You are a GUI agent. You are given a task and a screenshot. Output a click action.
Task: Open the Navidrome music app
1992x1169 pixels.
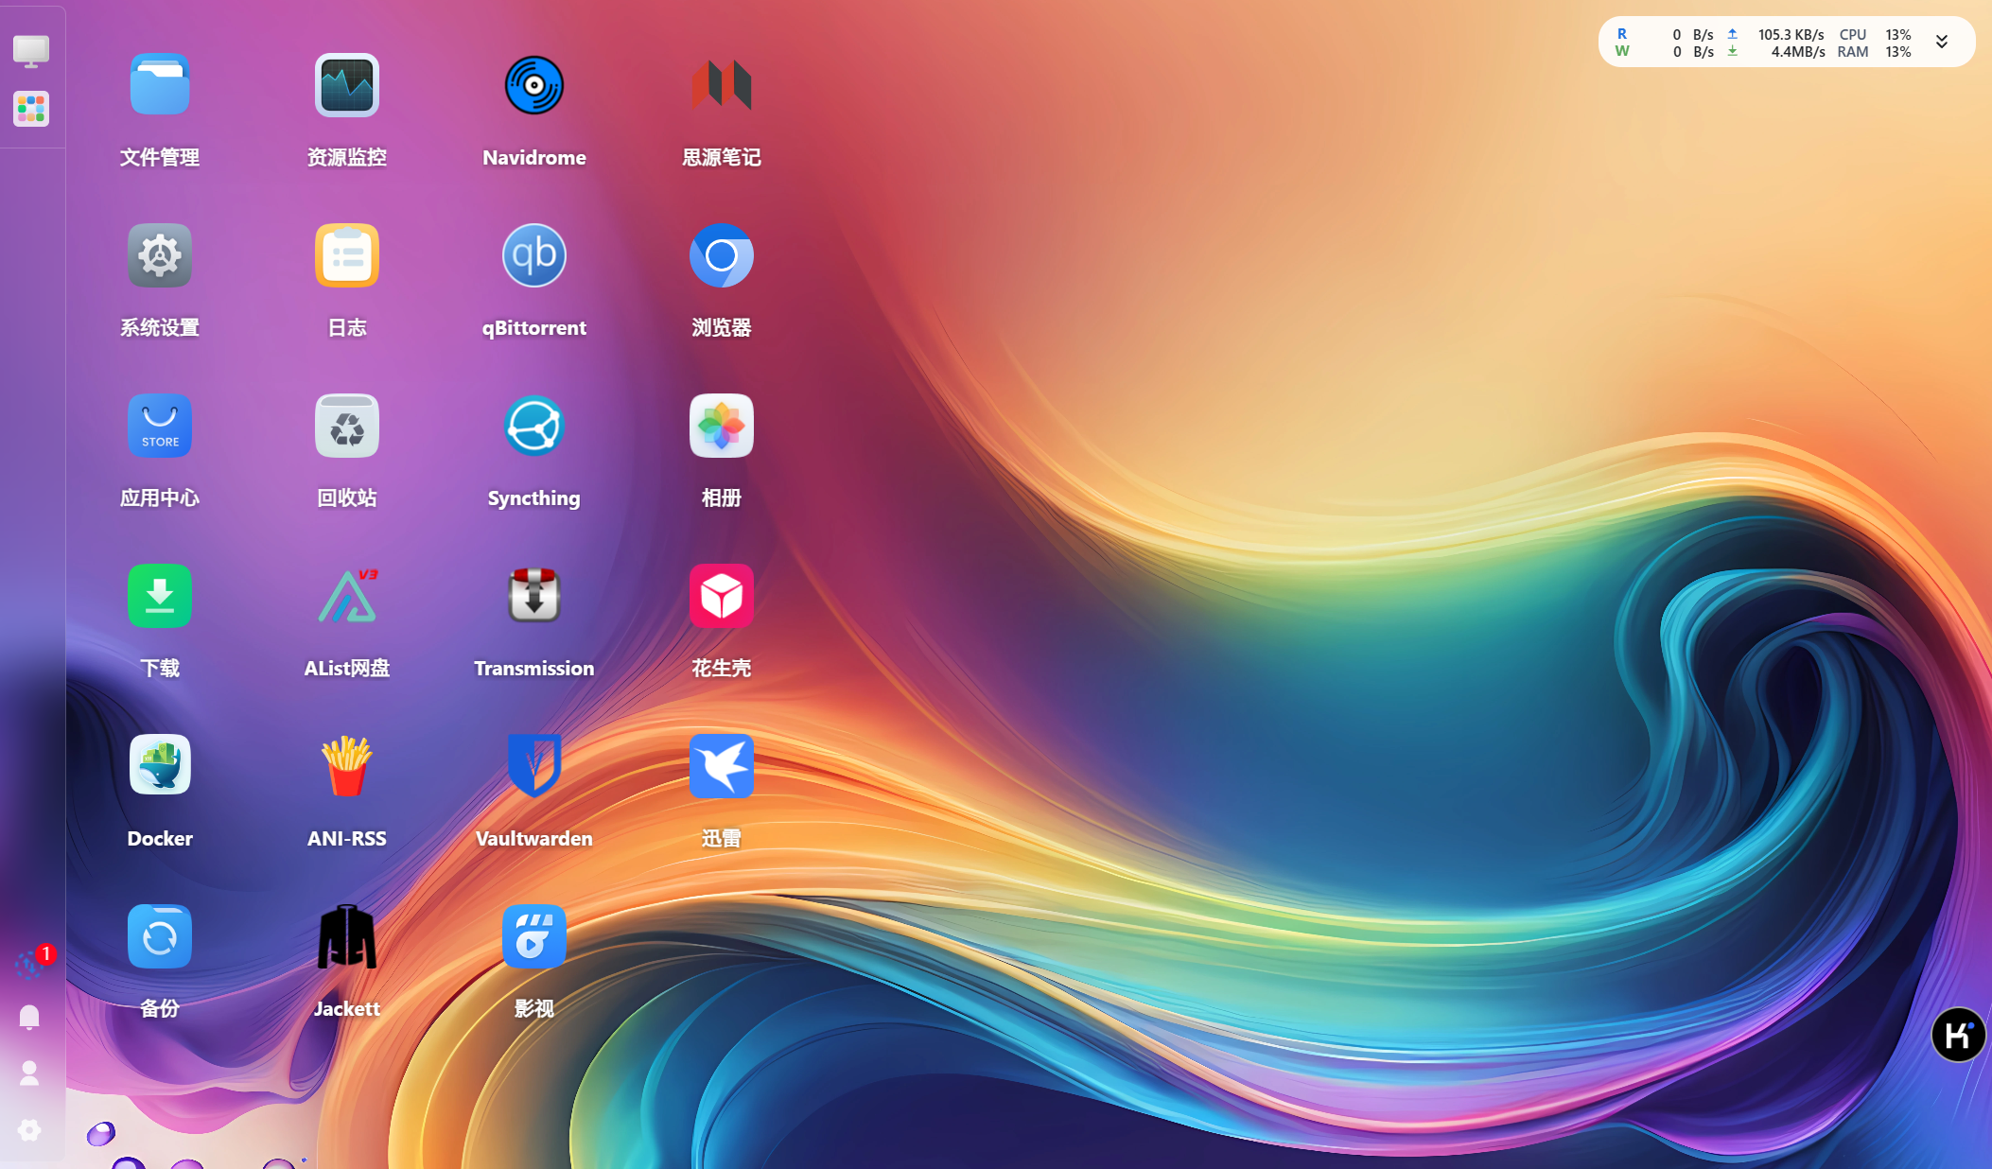click(533, 86)
